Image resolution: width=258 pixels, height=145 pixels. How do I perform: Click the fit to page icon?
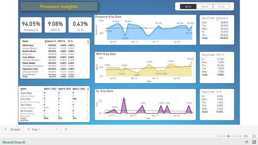point(254,136)
